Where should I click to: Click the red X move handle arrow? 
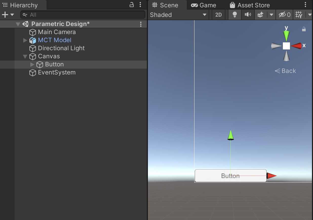(272, 176)
